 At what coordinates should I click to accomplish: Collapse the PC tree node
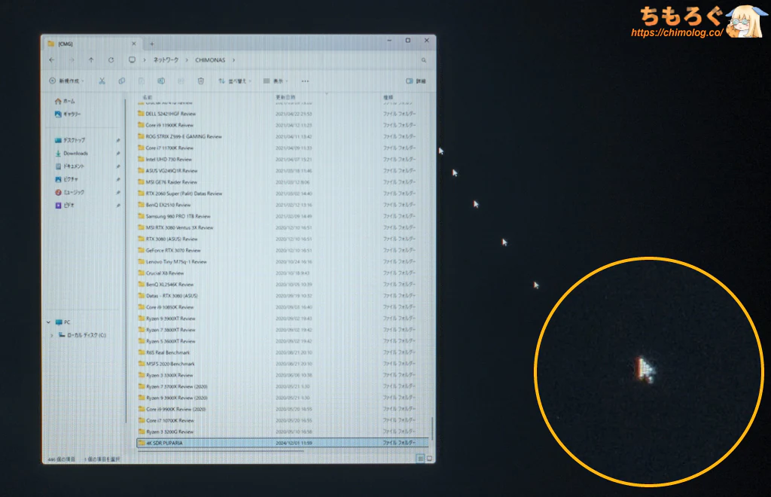(x=50, y=322)
